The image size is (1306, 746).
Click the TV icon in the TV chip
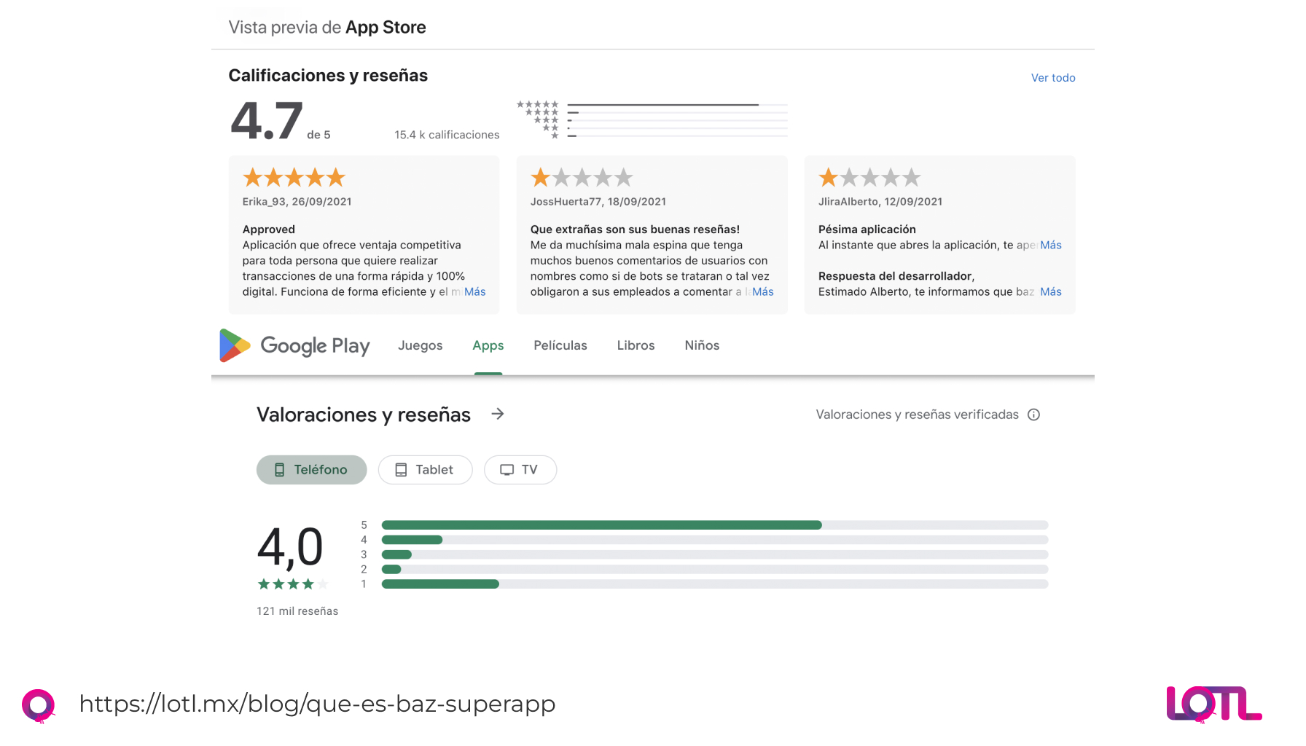(x=507, y=470)
